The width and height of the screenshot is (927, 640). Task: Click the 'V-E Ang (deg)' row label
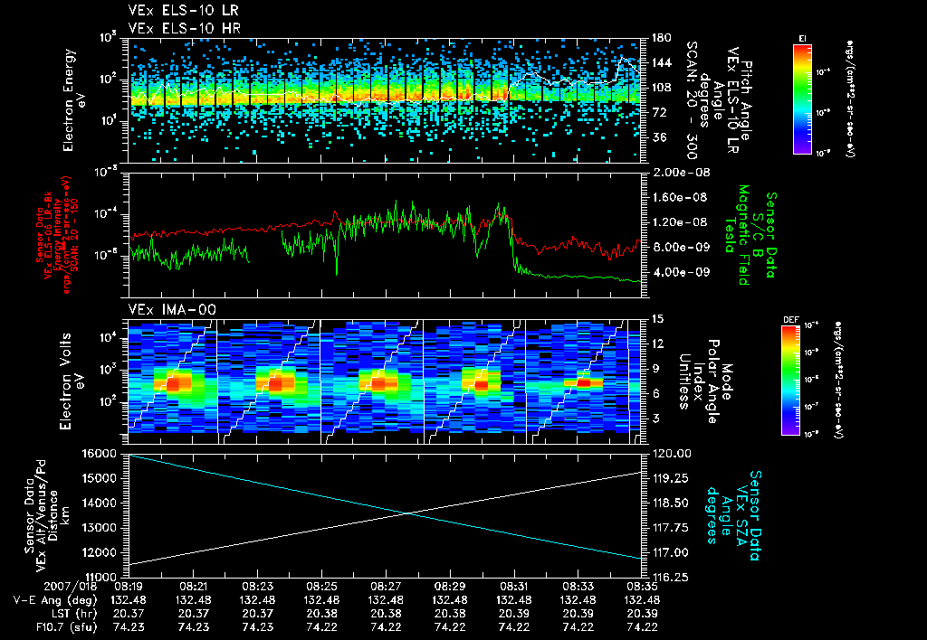pyautogui.click(x=54, y=600)
